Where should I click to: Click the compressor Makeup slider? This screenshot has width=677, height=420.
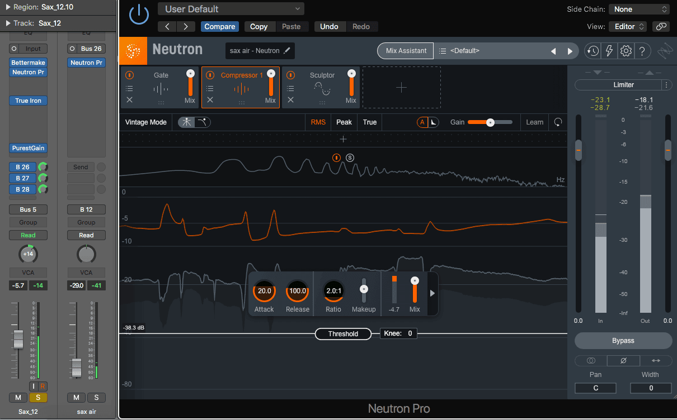pyautogui.click(x=364, y=289)
